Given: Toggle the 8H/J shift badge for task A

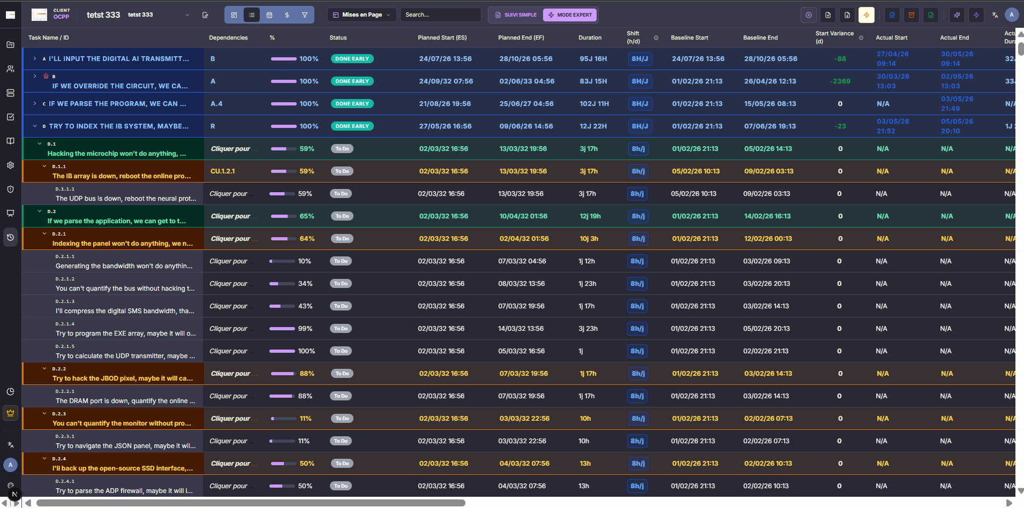Looking at the screenshot, I should [x=640, y=59].
